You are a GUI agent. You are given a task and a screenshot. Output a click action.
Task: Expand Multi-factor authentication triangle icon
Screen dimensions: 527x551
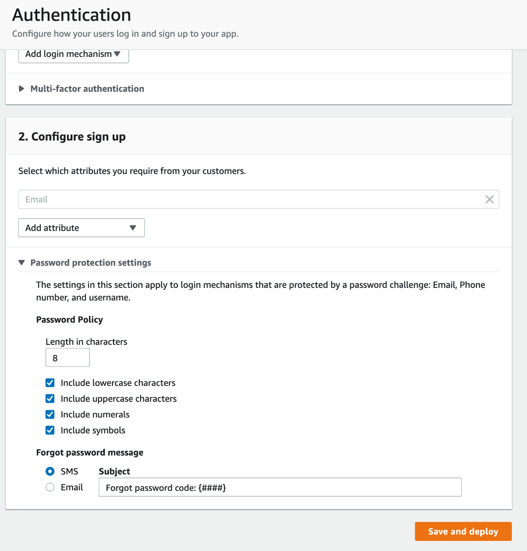pos(22,89)
